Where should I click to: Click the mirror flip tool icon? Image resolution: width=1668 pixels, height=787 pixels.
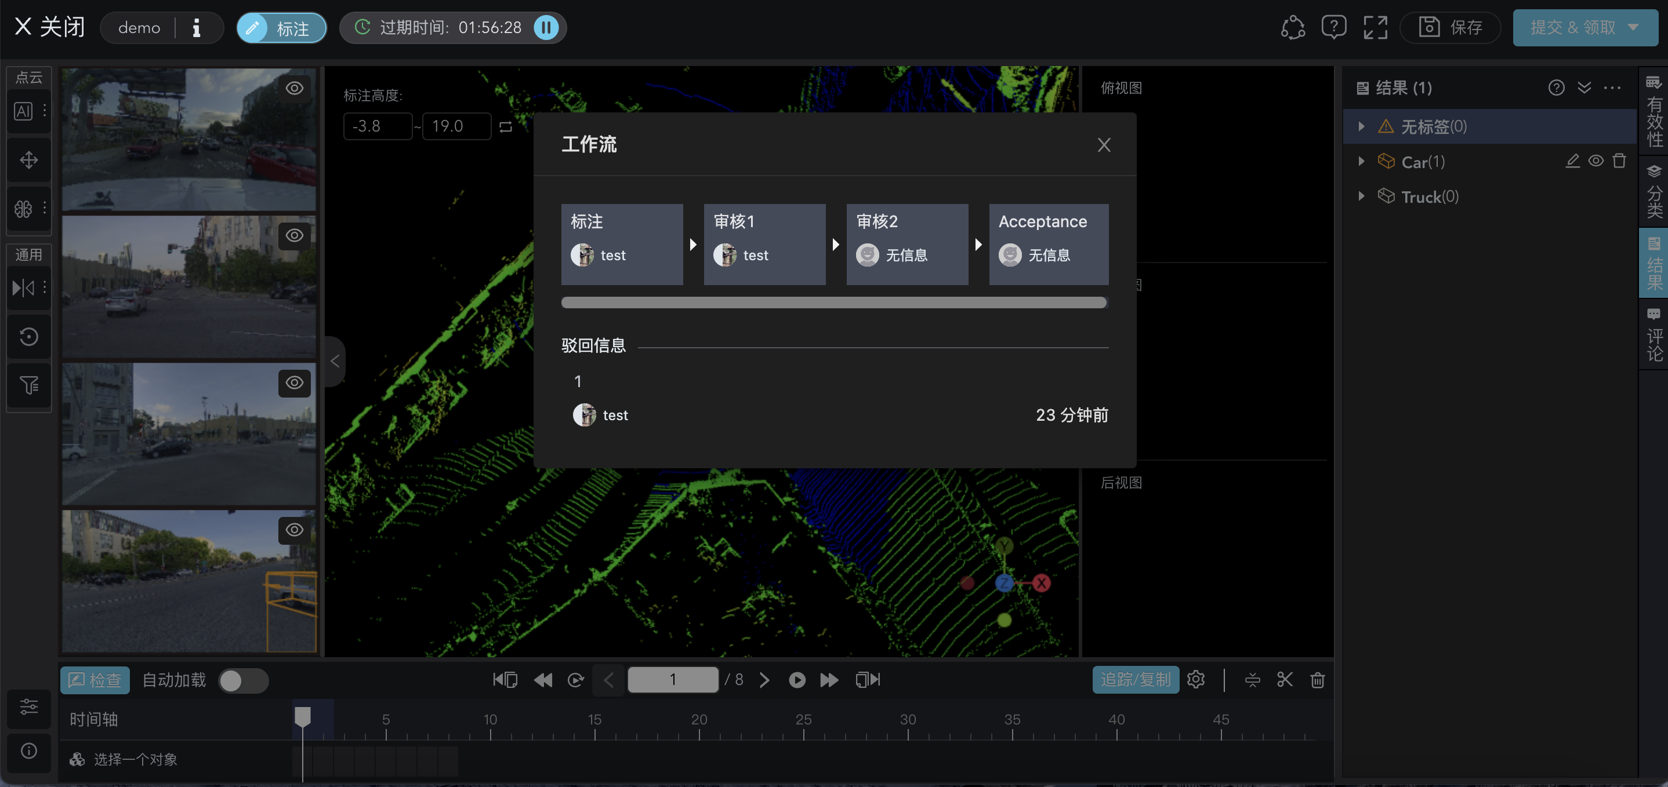click(23, 287)
